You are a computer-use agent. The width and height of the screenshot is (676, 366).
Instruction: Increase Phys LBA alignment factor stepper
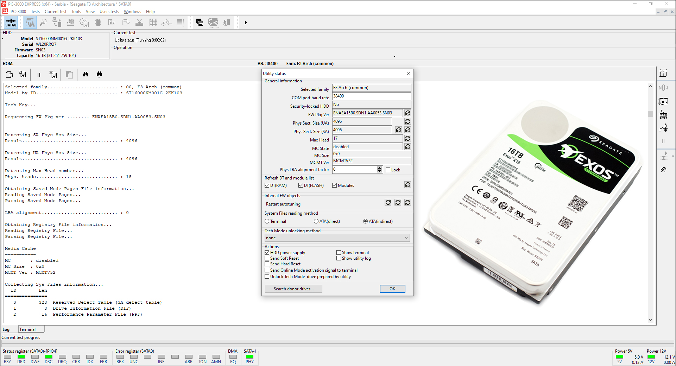tap(379, 168)
